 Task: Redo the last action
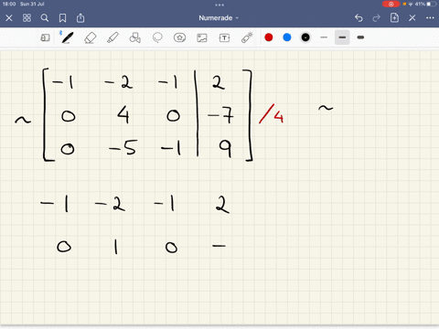[377, 18]
